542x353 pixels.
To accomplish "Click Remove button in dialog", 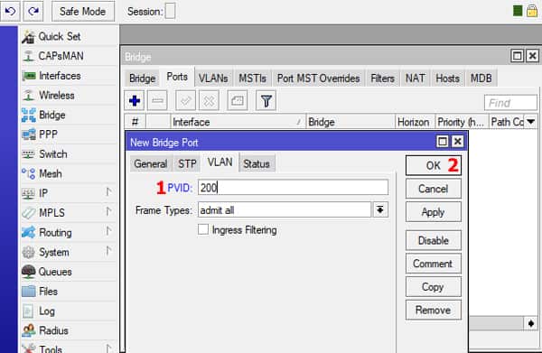I will point(433,310).
